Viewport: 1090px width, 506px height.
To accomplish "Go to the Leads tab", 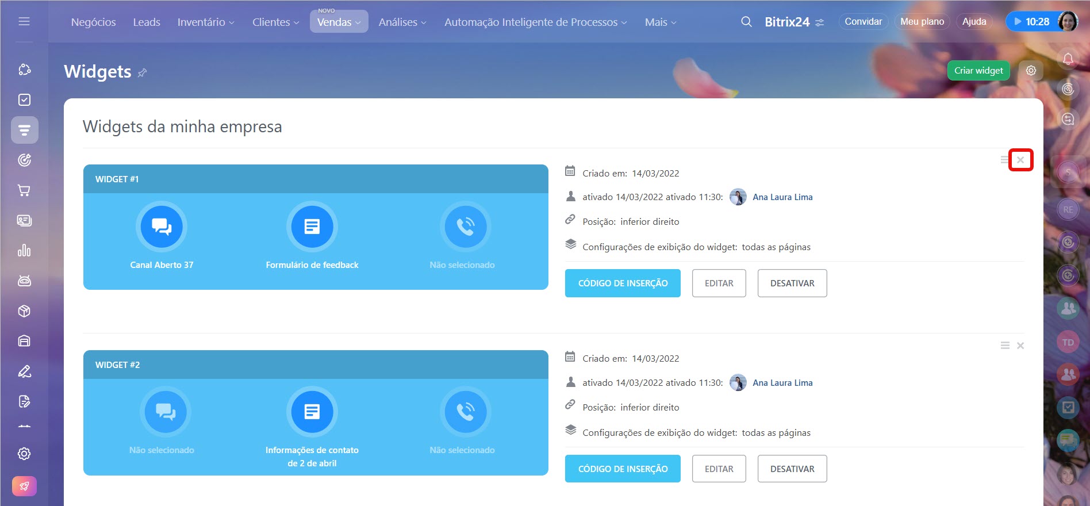I will [147, 22].
